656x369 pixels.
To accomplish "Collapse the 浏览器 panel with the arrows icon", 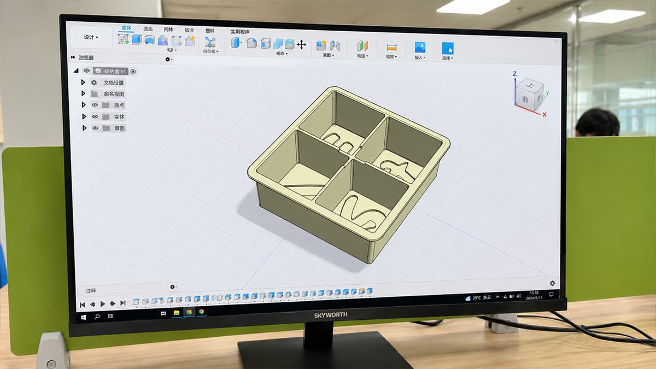I will pos(73,57).
